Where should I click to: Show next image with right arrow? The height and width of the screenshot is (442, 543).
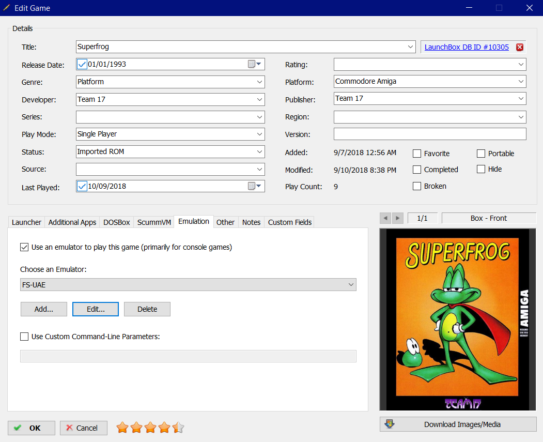coord(397,218)
